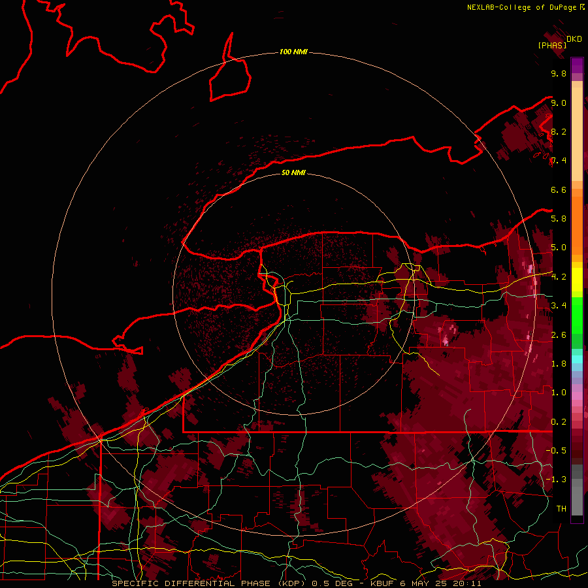Click the 6.6 scale value
Viewport: 588px width, 588px height.
[559, 189]
